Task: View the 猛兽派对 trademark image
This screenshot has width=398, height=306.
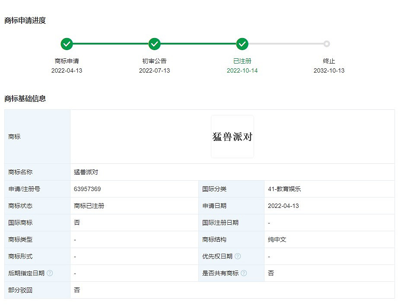Action: point(232,136)
